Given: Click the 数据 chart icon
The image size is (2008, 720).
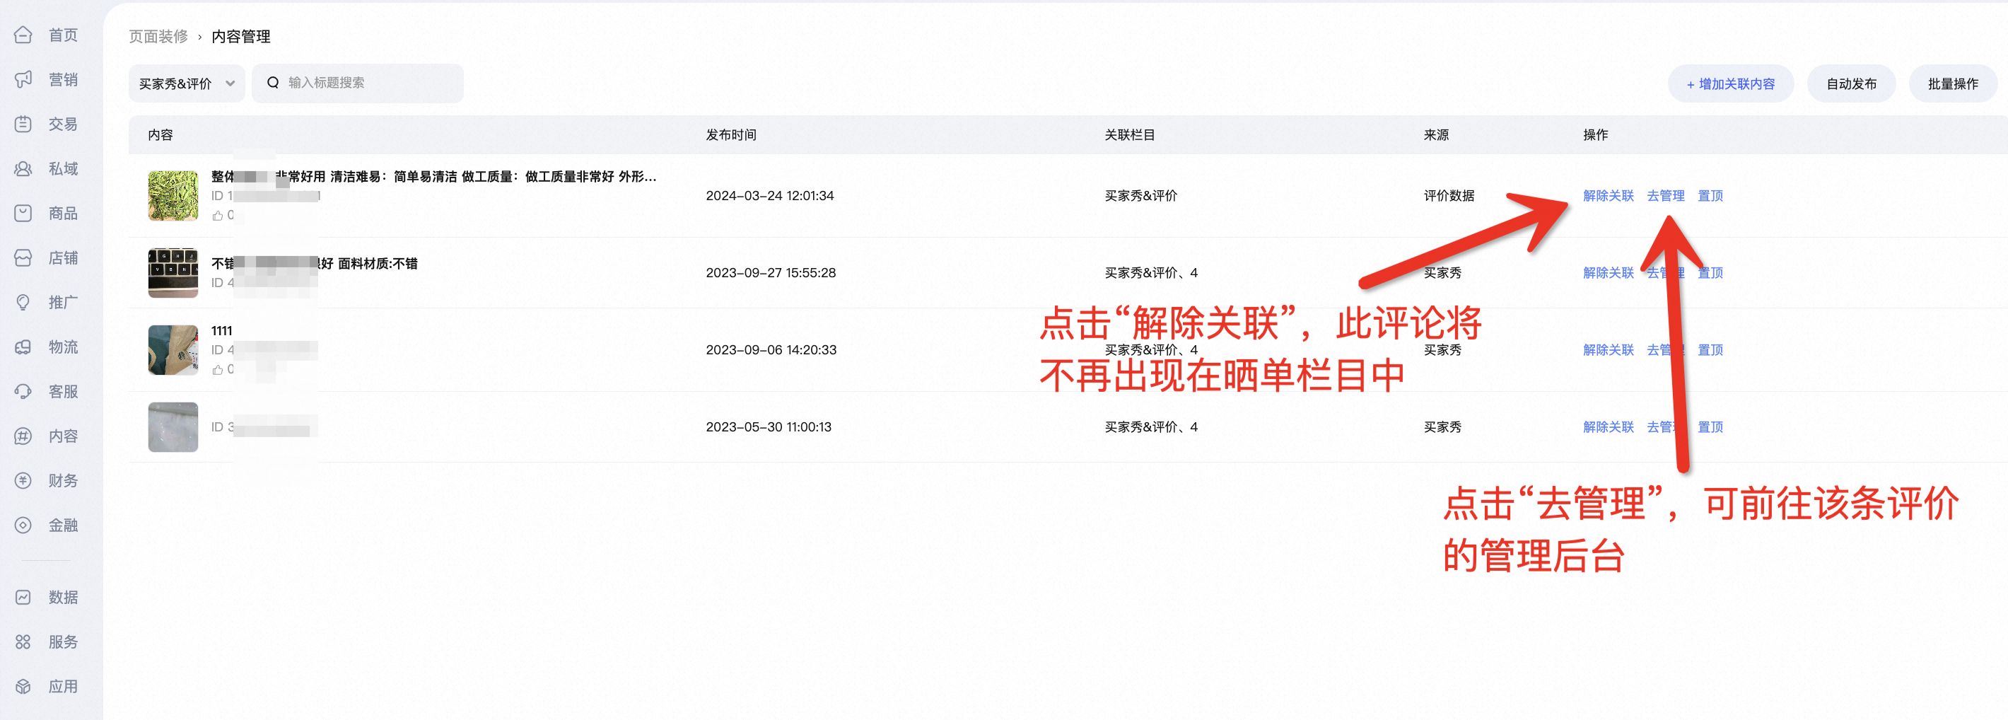Looking at the screenshot, I should point(23,597).
